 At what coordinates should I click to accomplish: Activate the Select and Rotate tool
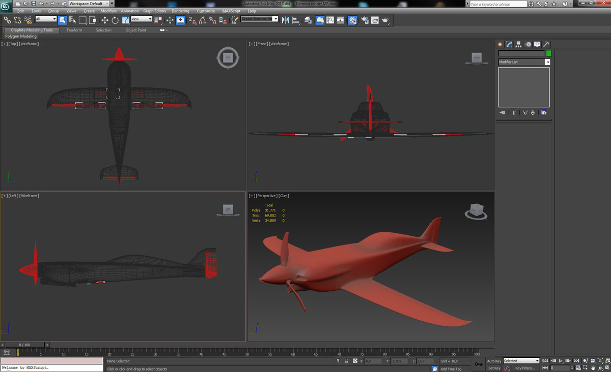115,20
